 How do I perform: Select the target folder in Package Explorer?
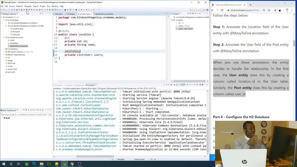coord(10,60)
